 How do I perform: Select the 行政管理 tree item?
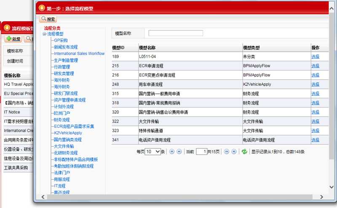(x=62, y=67)
